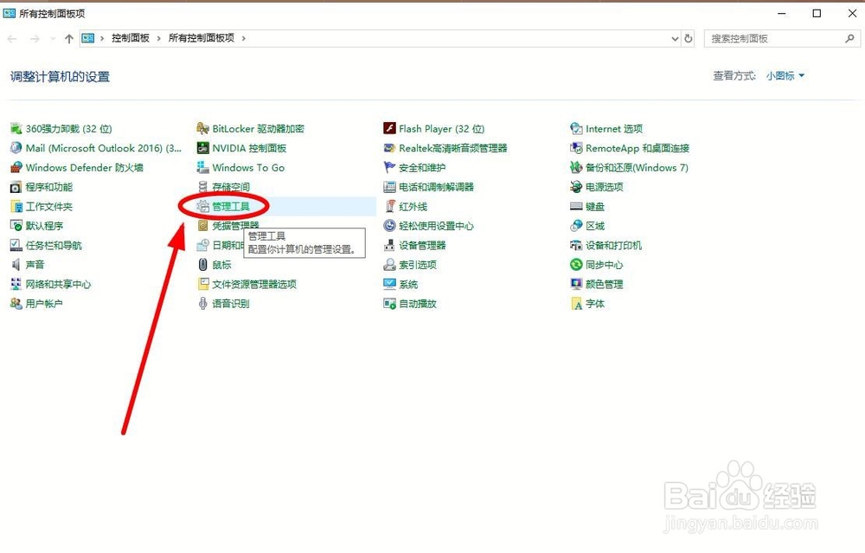Expand the chevron after 所有控制面板项 breadcrumb
The height and width of the screenshot is (553, 865).
click(x=243, y=38)
